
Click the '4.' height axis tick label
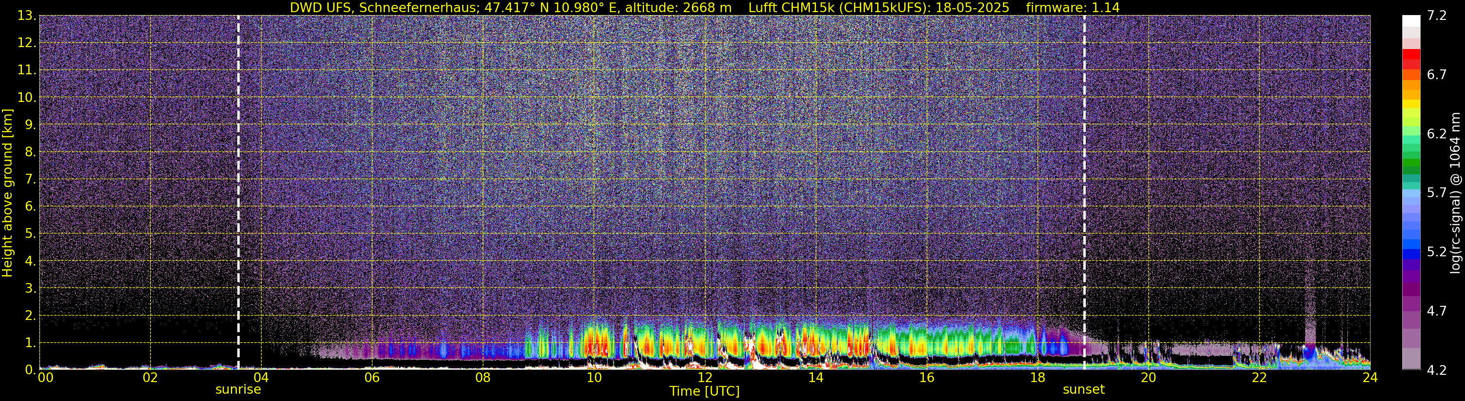click(30, 261)
